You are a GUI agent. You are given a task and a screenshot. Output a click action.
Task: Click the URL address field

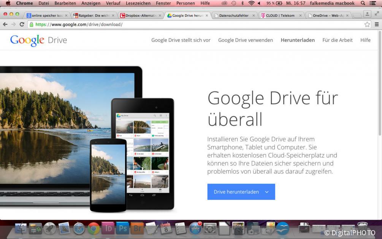coord(190,24)
